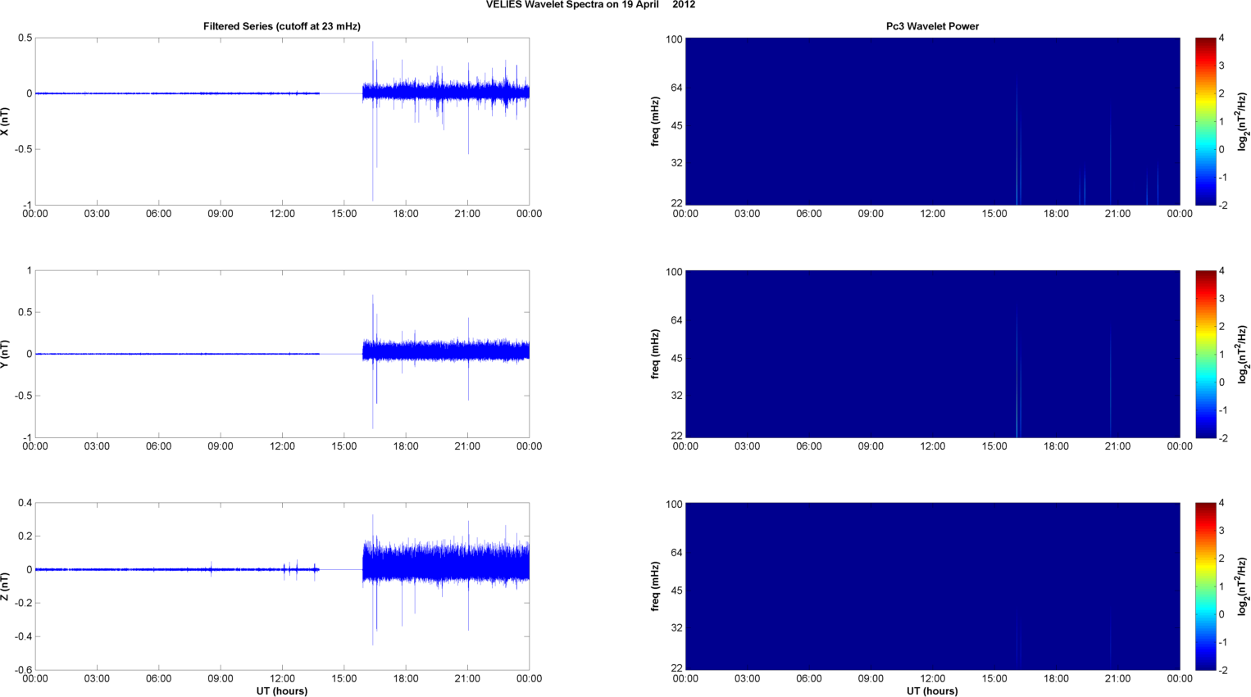1251x697 pixels.
Task: Click the VELIES Wavelet Spectra figure title
Action: pos(590,4)
